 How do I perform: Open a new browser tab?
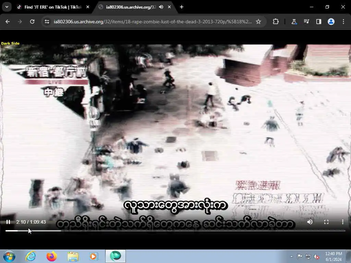pyautogui.click(x=182, y=7)
